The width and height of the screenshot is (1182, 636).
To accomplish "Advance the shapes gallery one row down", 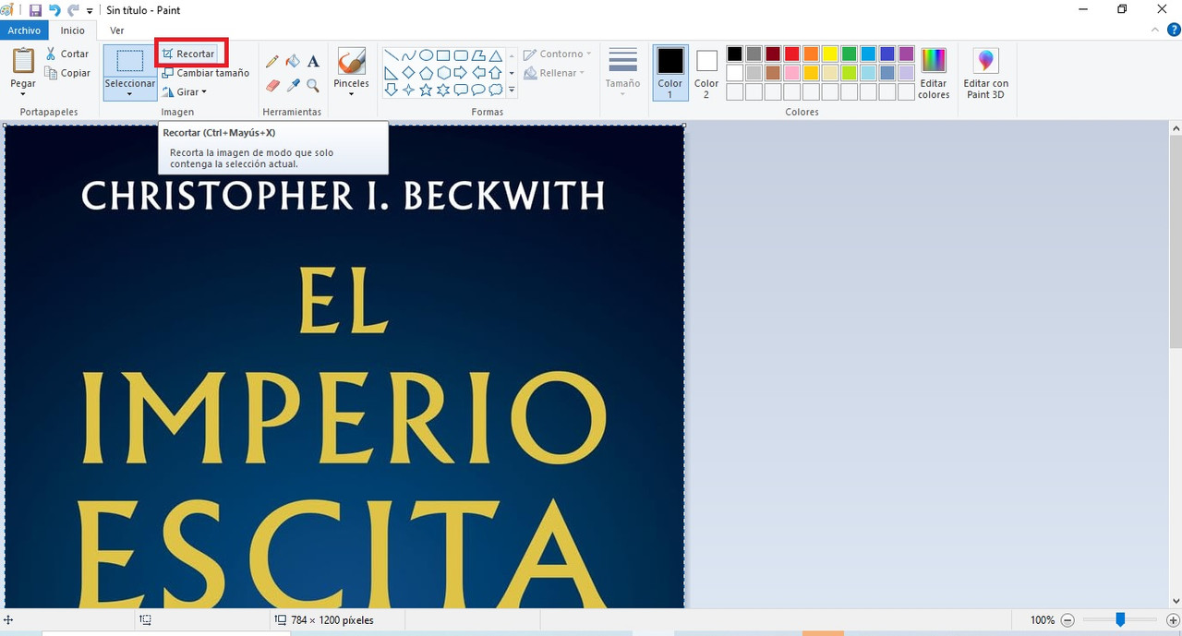I will coord(512,73).
